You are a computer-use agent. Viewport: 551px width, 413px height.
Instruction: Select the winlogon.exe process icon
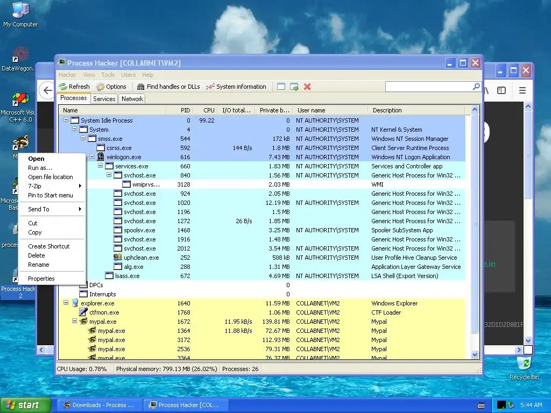(x=101, y=156)
